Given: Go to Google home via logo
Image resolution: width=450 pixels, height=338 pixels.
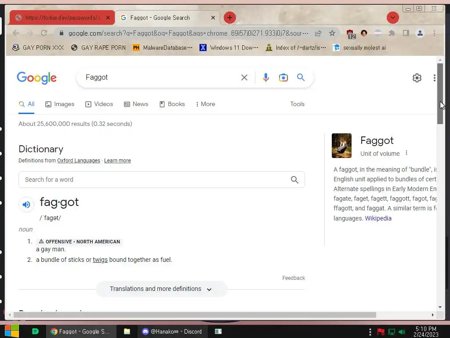Looking at the screenshot, I should 37,78.
